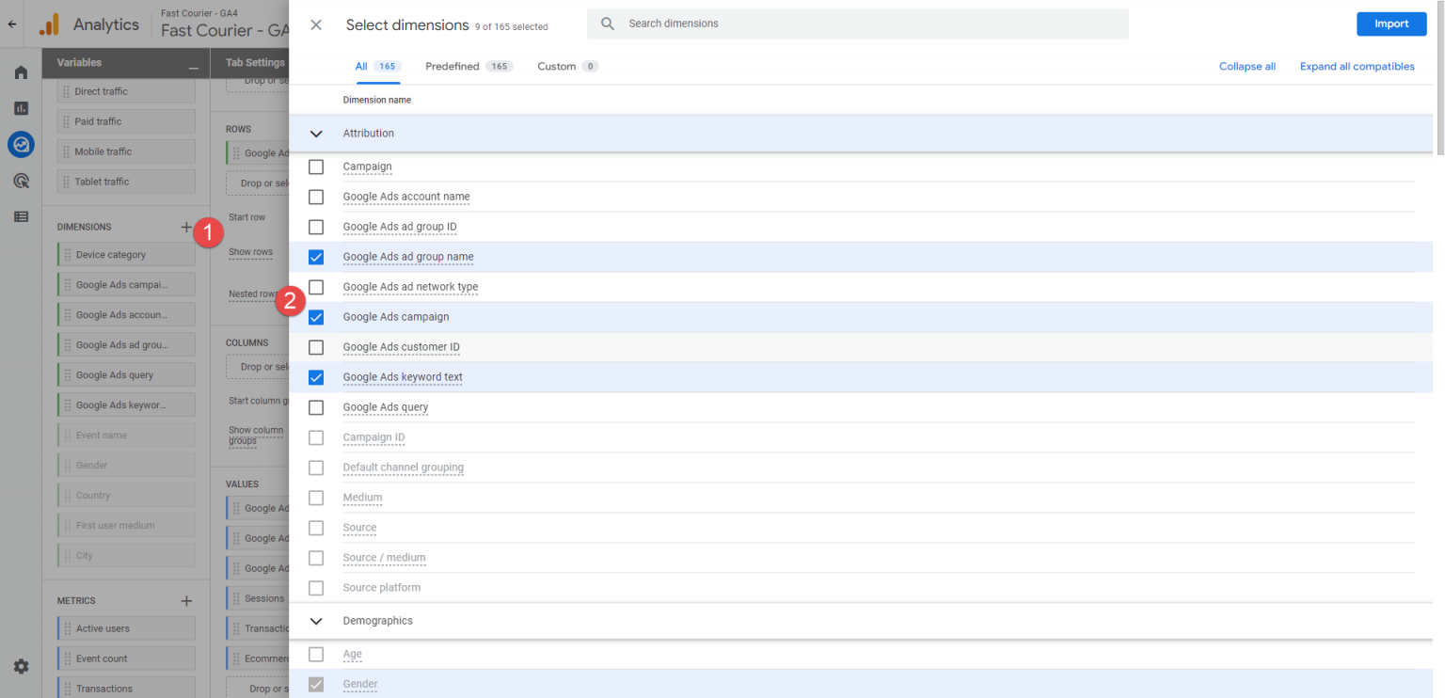Check Google Ads ad group ID checkbox
Image resolution: width=1445 pixels, height=698 pixels.
pos(316,227)
